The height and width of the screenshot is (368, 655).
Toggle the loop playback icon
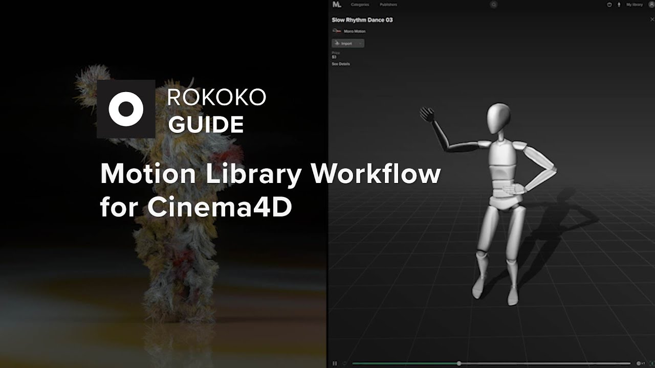point(344,363)
